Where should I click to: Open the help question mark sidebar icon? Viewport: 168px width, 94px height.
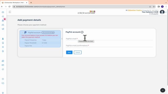point(3,79)
